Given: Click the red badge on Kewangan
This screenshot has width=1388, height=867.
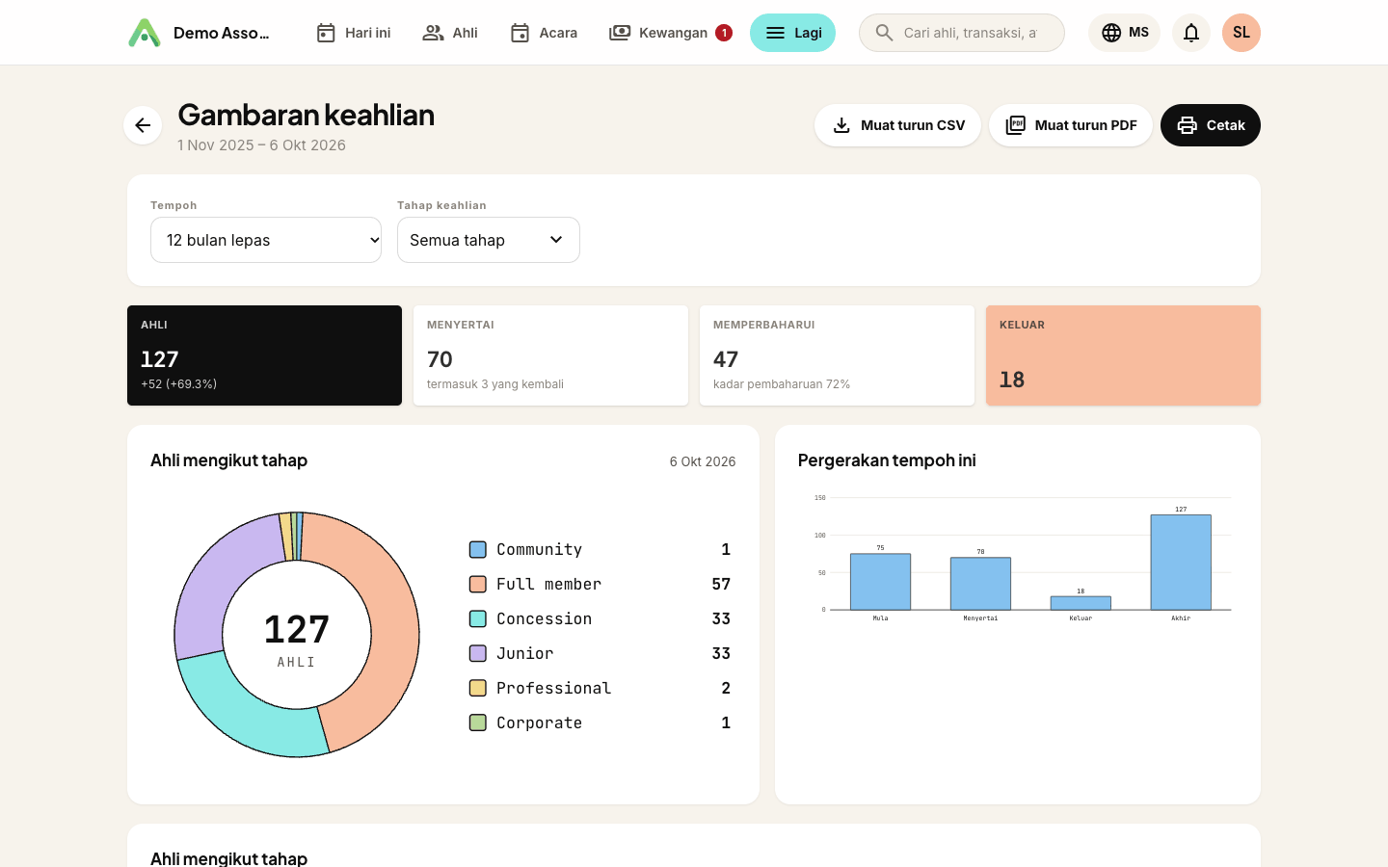Looking at the screenshot, I should 724,33.
